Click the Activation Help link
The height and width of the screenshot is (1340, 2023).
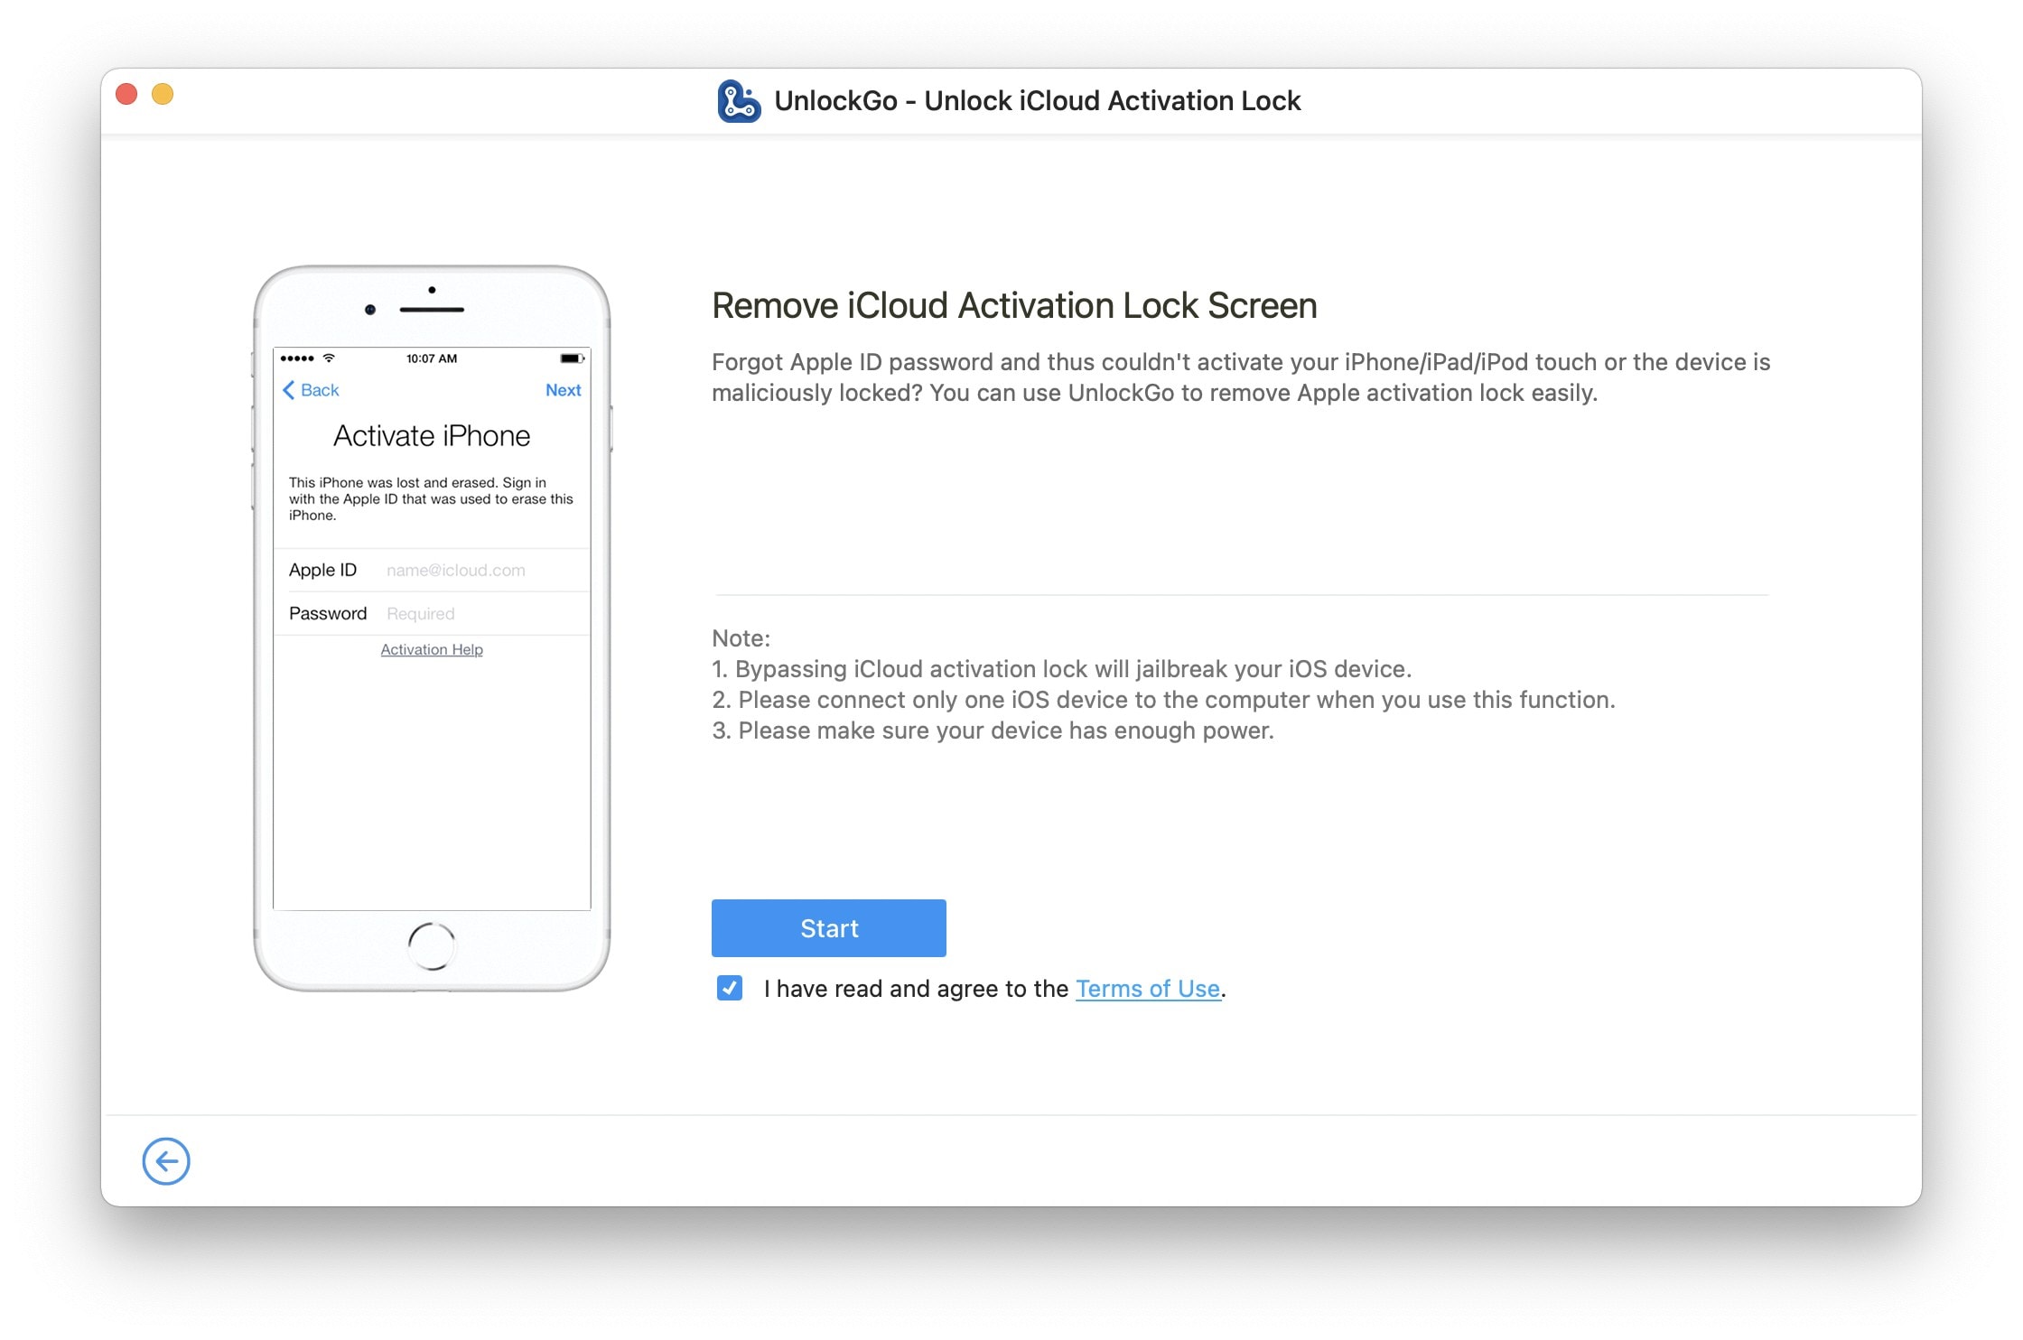[432, 650]
